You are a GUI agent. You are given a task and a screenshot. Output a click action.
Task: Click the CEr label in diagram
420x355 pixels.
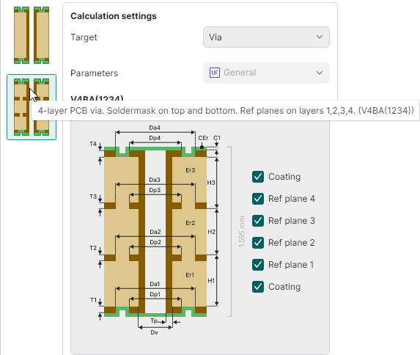[203, 138]
